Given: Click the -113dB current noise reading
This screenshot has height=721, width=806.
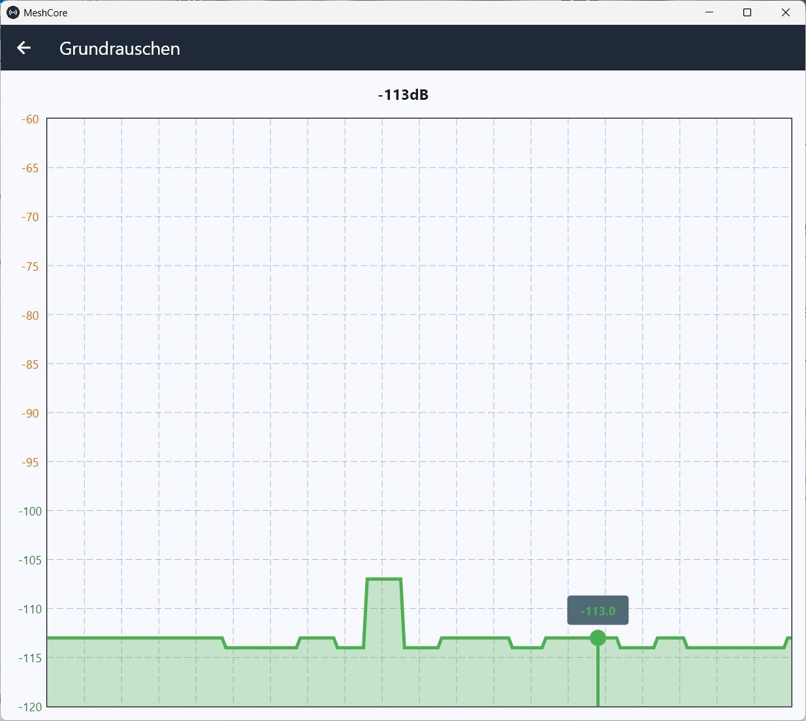Looking at the screenshot, I should [x=403, y=95].
